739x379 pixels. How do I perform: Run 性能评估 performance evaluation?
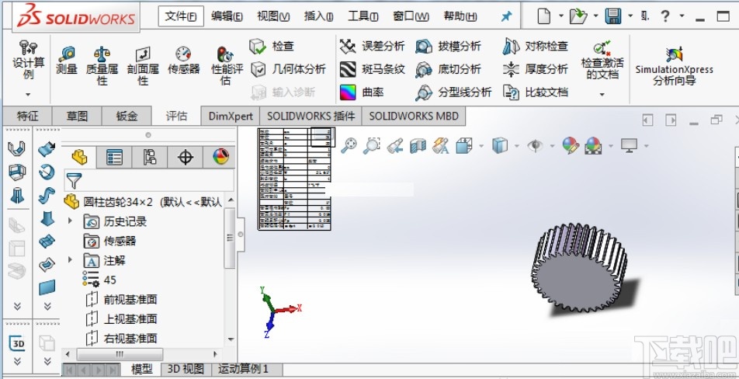(x=226, y=66)
